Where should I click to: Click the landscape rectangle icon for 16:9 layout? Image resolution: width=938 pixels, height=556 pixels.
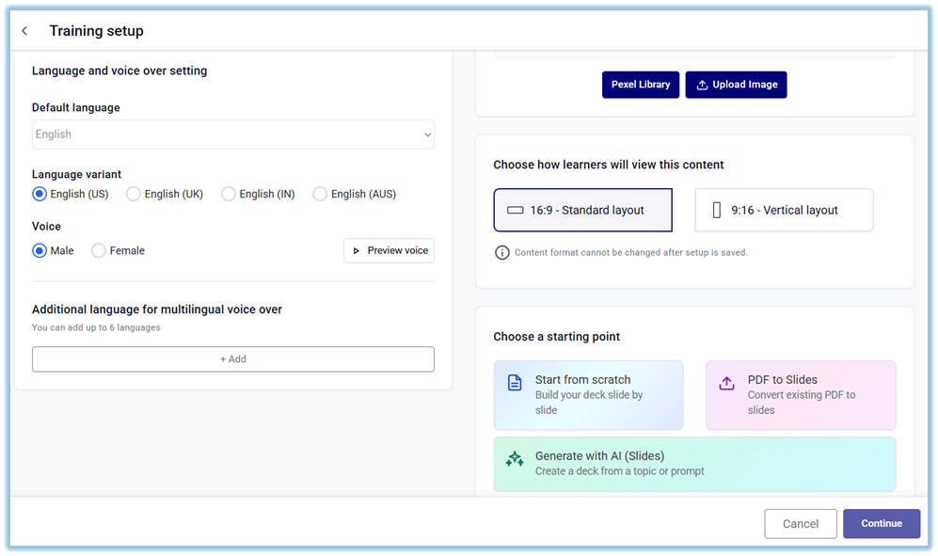515,211
